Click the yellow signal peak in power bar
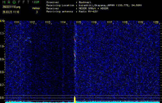 point(75,99)
